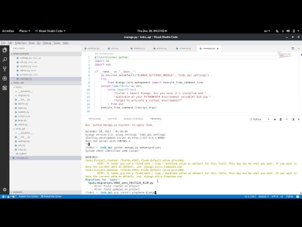The width and height of the screenshot is (302, 227).
Task: Click the new terminal plus icon
Action: coord(275,119)
